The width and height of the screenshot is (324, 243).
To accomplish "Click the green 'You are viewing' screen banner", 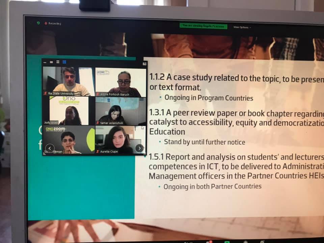I will [x=203, y=26].
